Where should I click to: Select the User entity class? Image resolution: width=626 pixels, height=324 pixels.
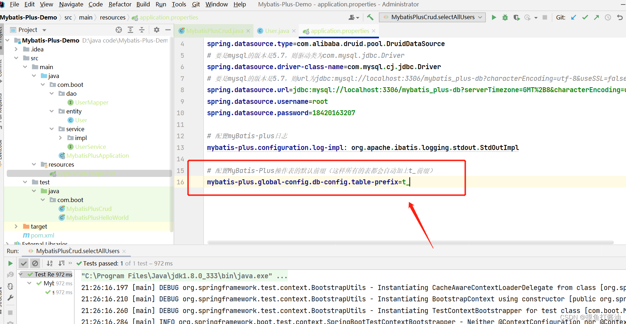pyautogui.click(x=81, y=120)
